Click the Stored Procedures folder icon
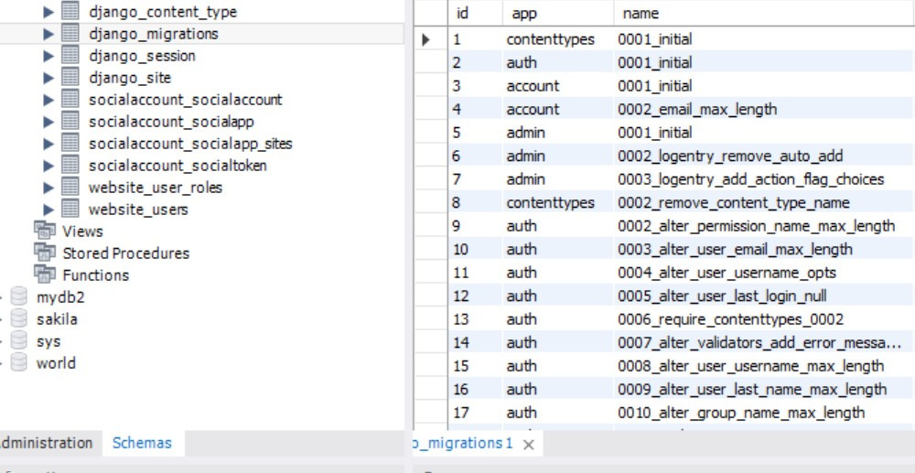Image resolution: width=915 pixels, height=473 pixels. pyautogui.click(x=45, y=253)
